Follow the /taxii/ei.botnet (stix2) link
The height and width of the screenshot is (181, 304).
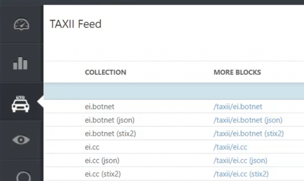(249, 133)
